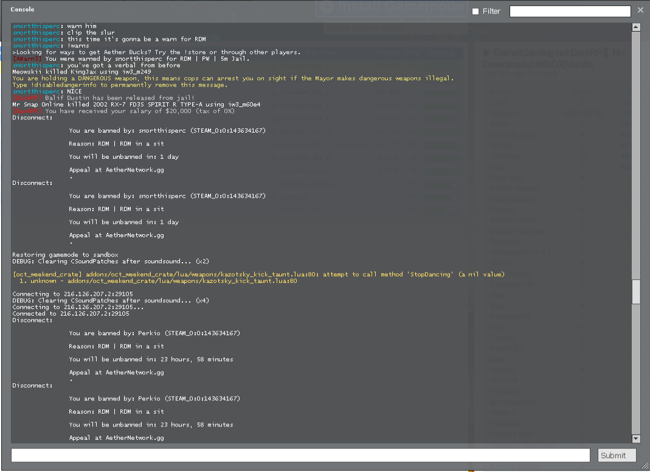Focus the console command entry field
Screen dimensions: 650x472
[300, 456]
